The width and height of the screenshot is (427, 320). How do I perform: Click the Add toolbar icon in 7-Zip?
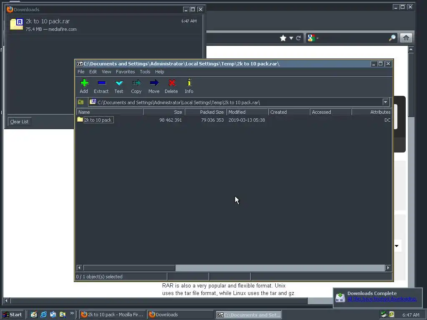[84, 83]
